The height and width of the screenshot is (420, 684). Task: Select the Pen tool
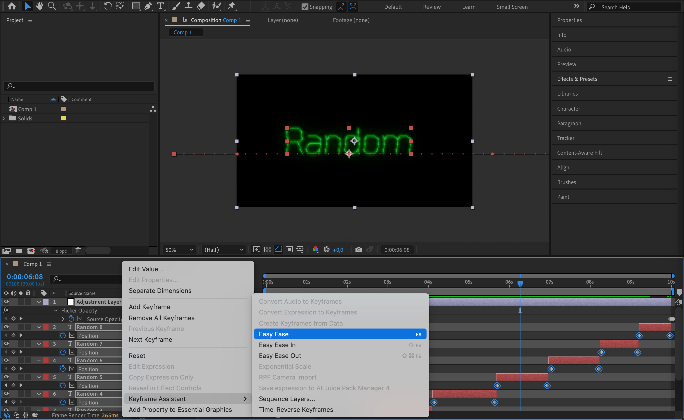click(x=148, y=6)
